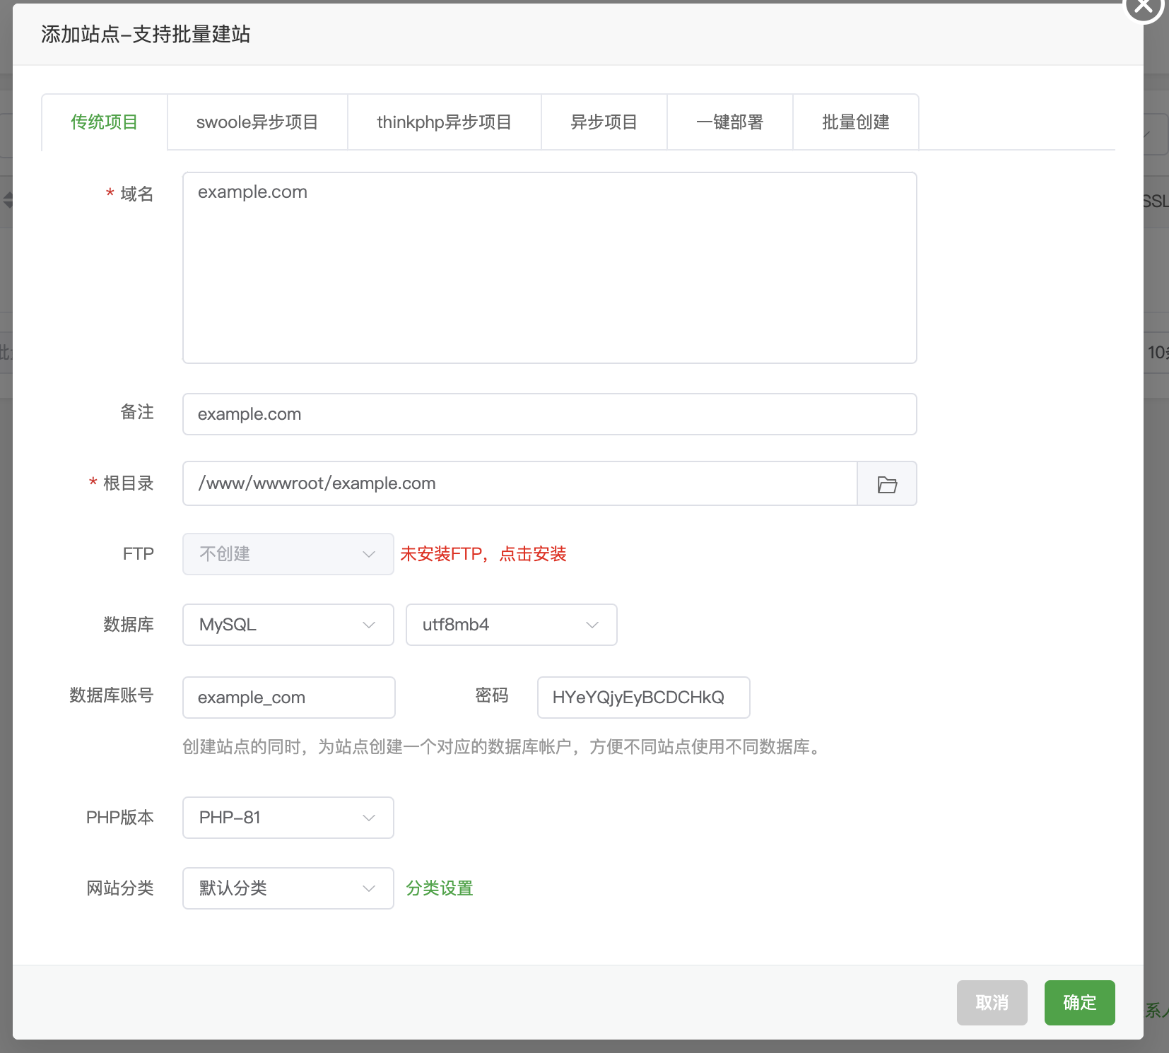This screenshot has height=1053, width=1169.
Task: Close the add site dialog
Action: coord(1142,8)
